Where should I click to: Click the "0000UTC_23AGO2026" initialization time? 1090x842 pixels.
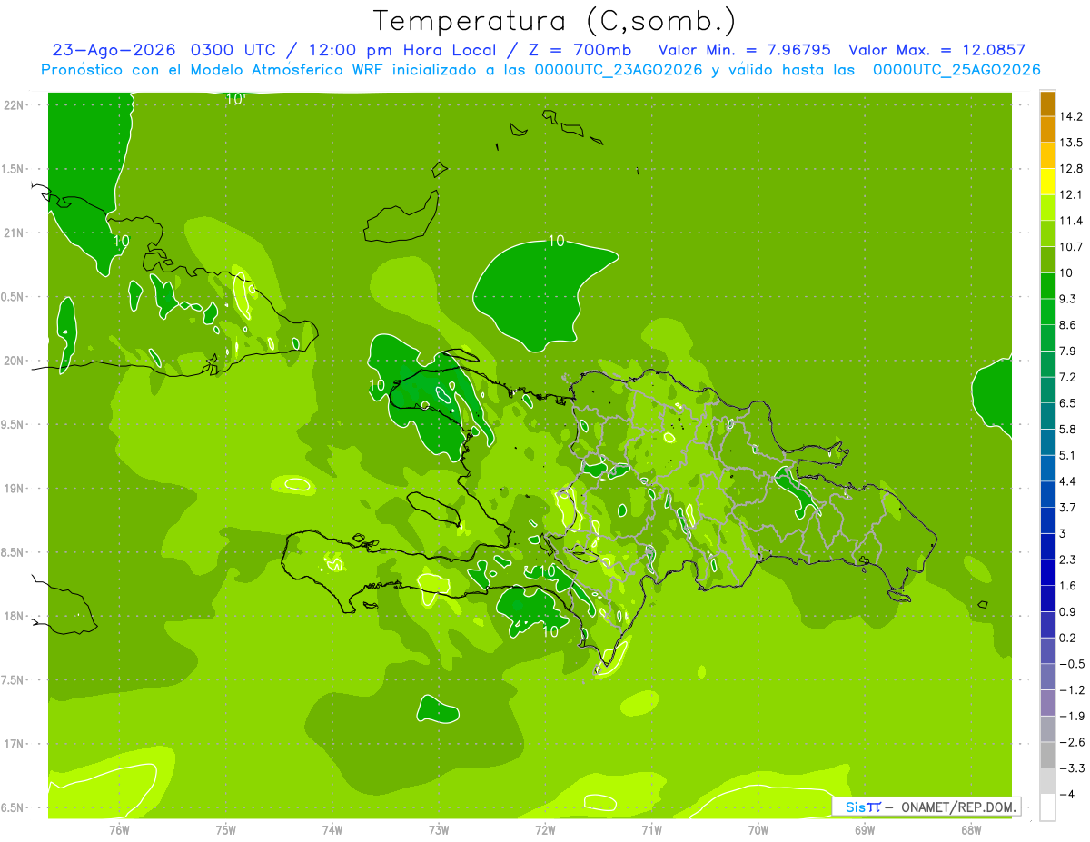coord(619,70)
